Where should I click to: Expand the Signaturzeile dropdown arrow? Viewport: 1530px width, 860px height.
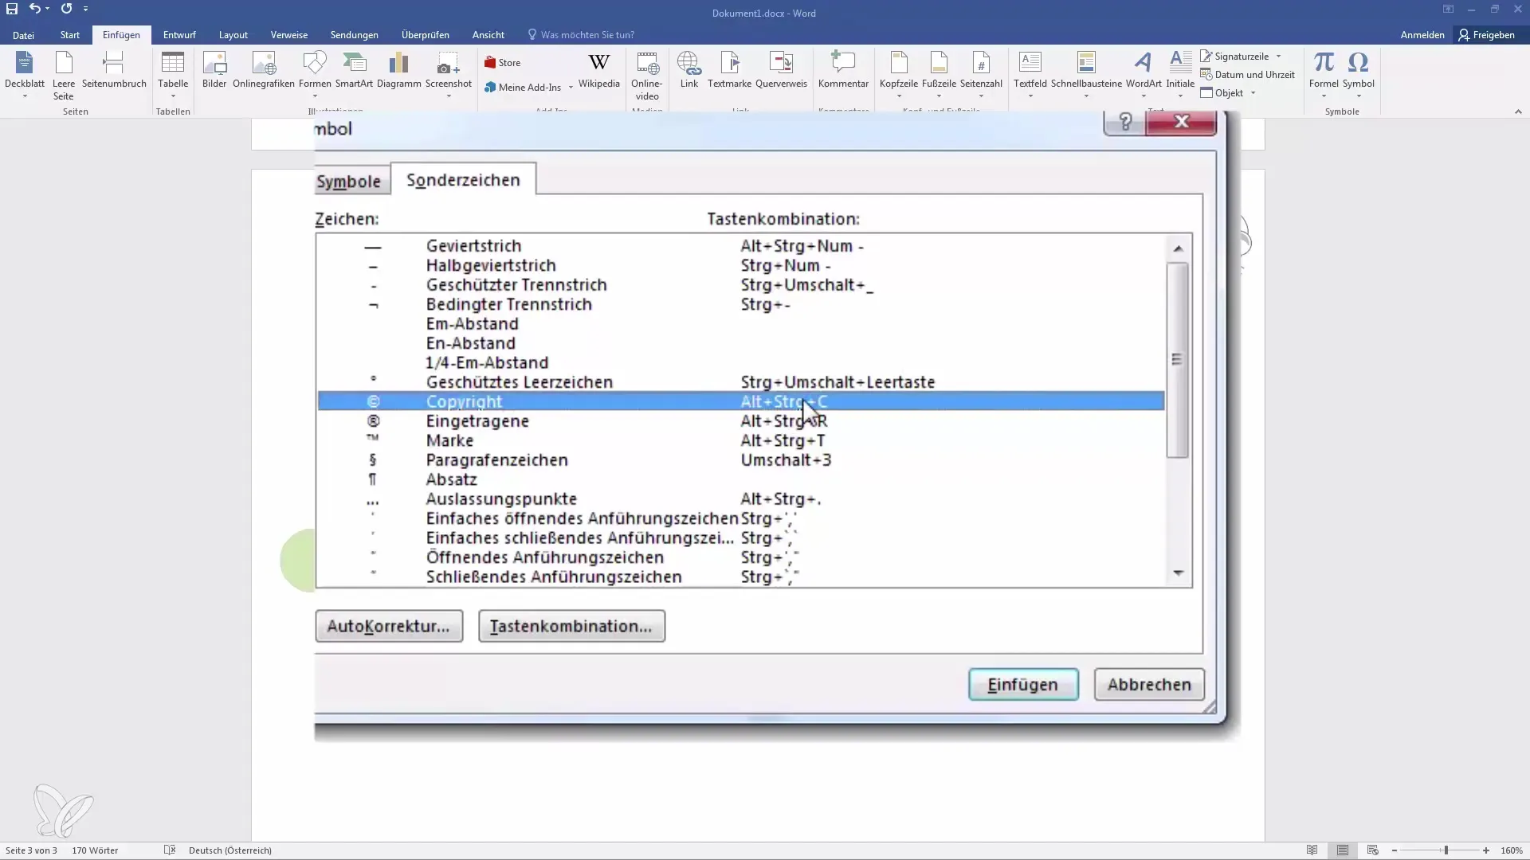coord(1278,57)
